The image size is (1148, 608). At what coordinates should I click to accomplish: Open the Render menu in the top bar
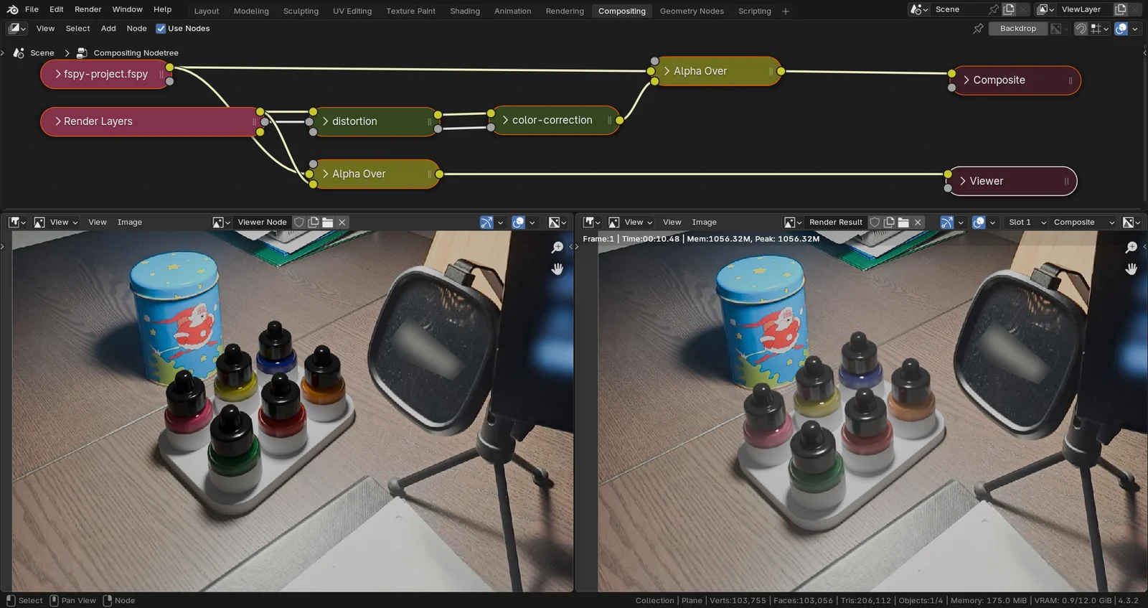coord(88,9)
